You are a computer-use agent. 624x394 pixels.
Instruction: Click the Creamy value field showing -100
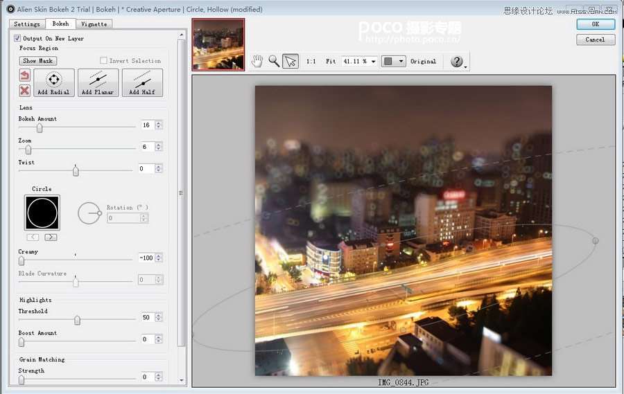coord(146,258)
